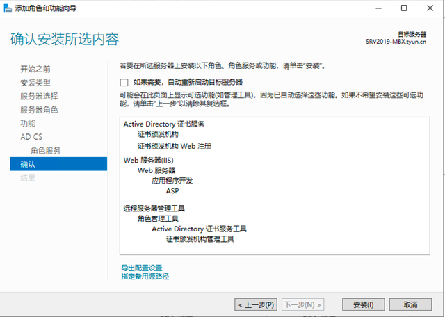The height and width of the screenshot is (317, 445).
Task: Select the 应用程序开发 row
Action: coord(172,181)
